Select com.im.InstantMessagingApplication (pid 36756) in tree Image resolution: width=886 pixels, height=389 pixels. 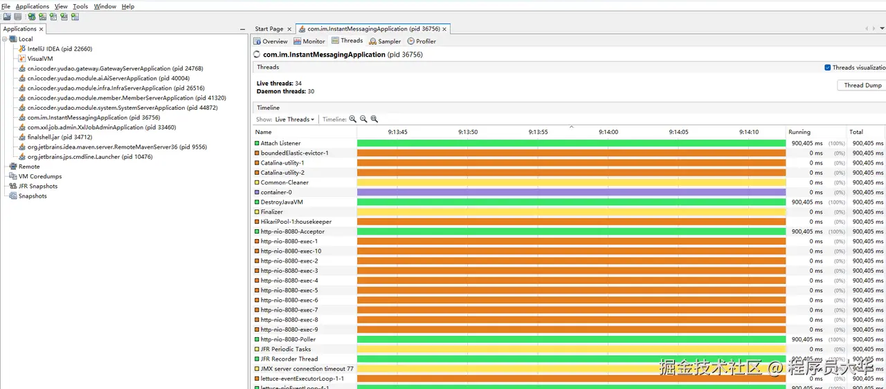click(x=93, y=117)
